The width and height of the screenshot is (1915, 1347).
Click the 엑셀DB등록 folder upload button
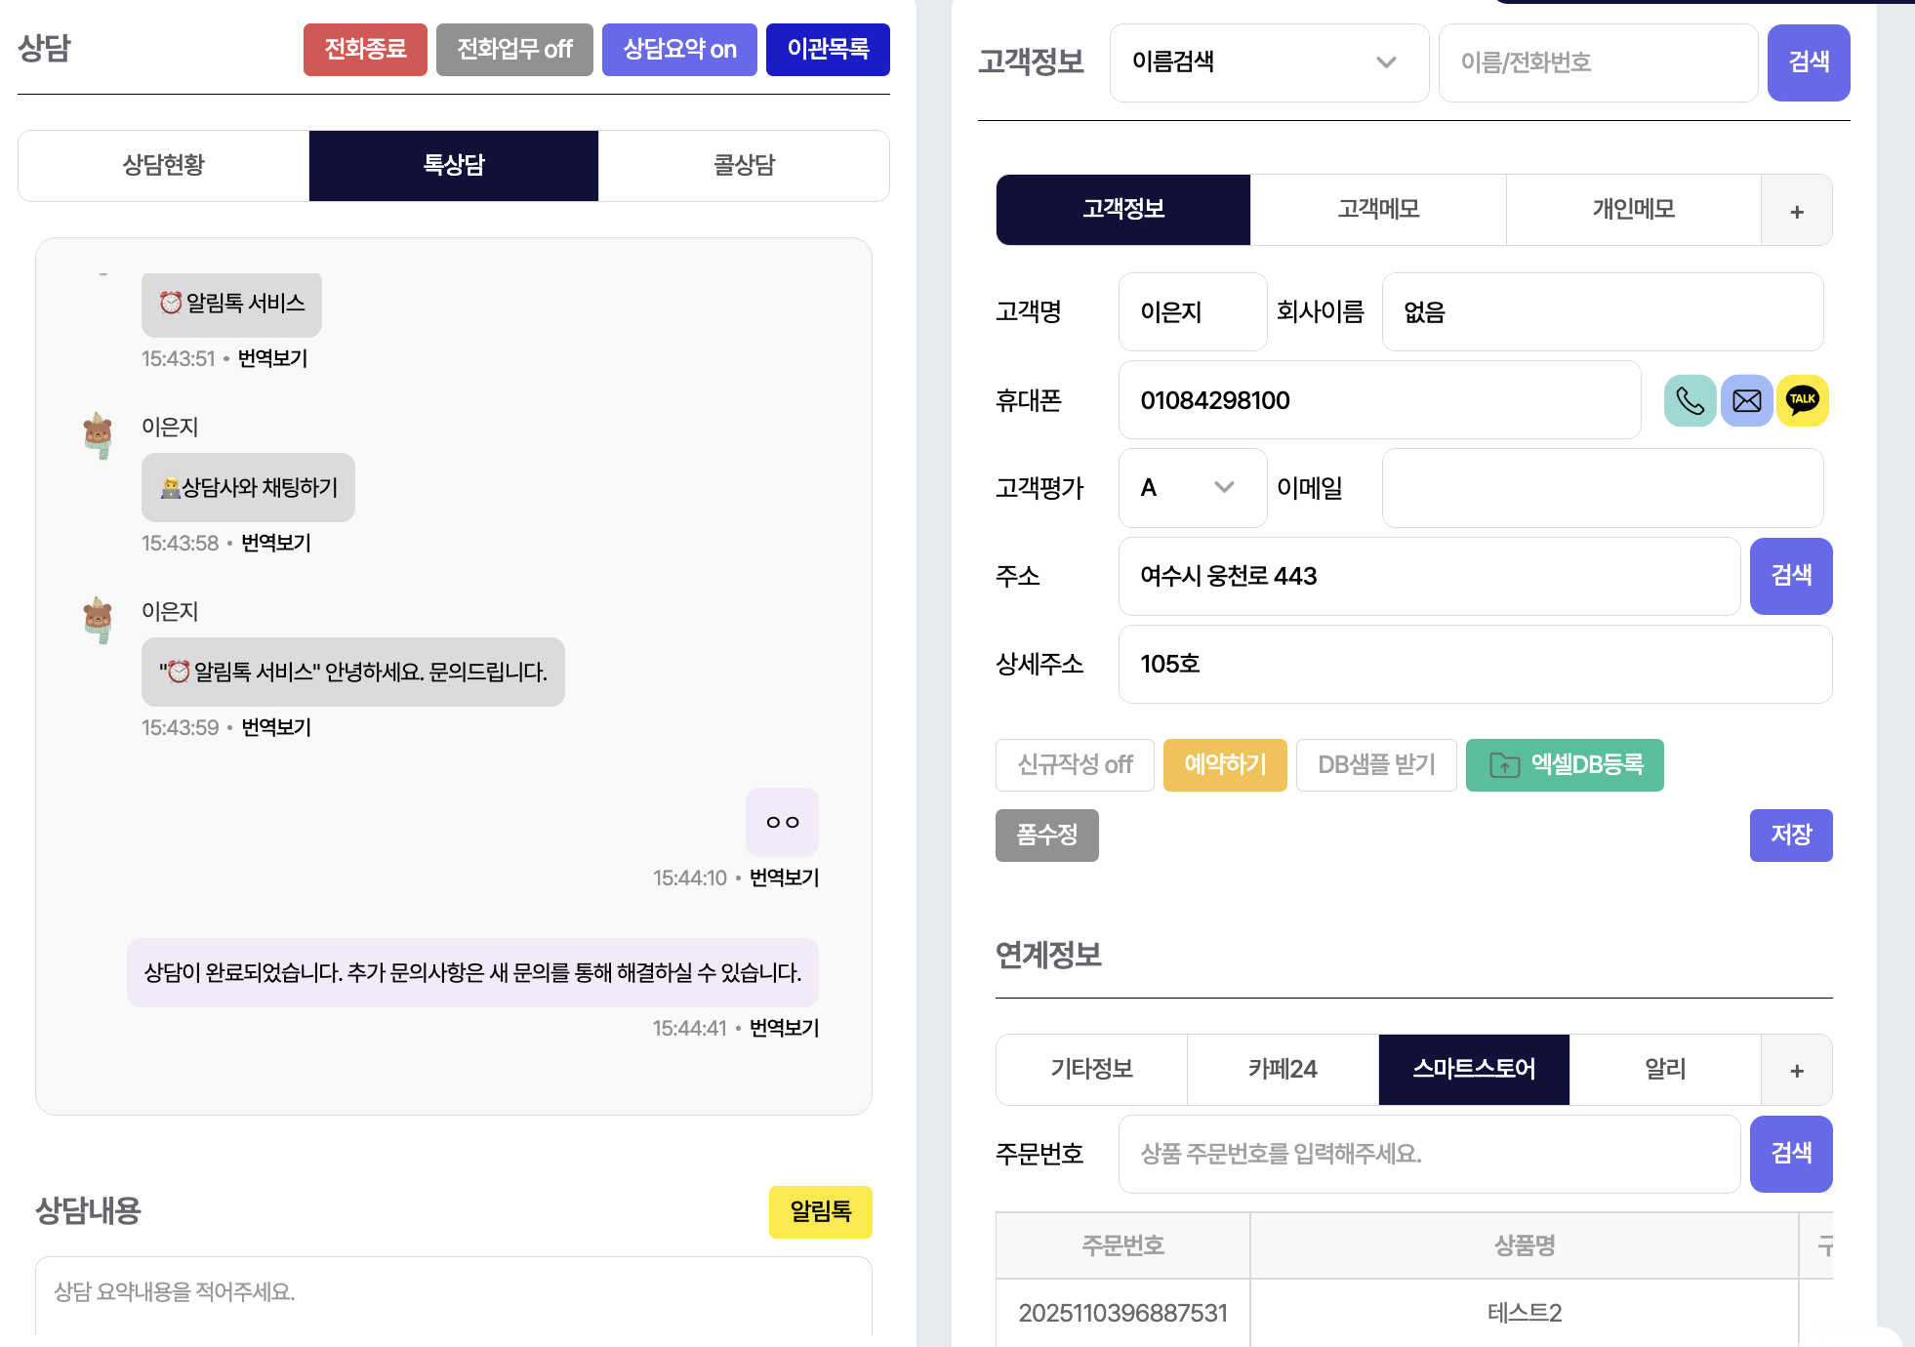point(1564,765)
